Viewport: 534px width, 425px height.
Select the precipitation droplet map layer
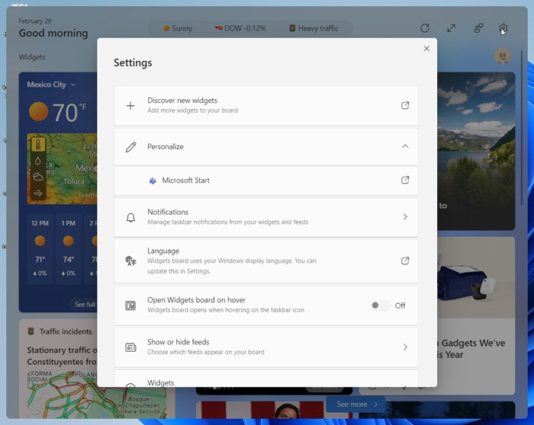pos(38,161)
